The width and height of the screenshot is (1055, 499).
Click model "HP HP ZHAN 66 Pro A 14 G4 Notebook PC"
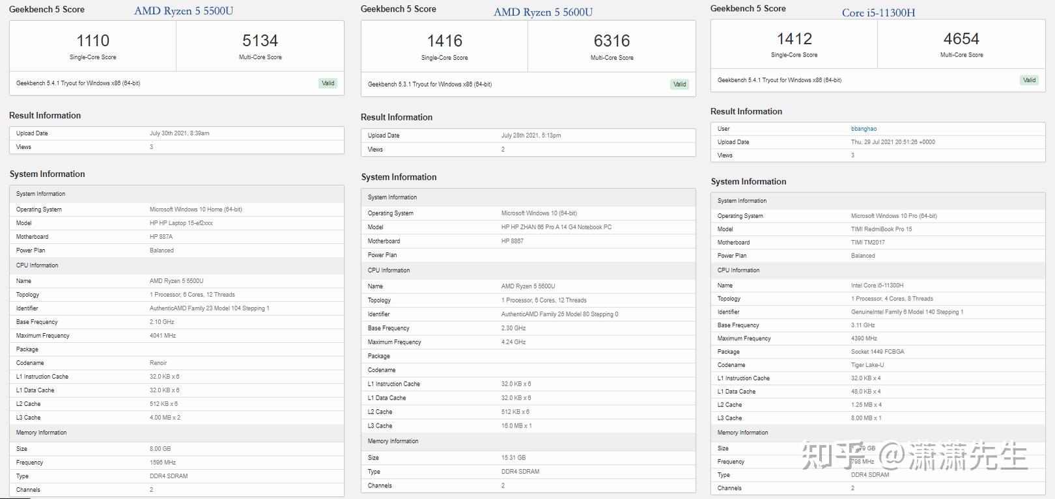point(557,227)
